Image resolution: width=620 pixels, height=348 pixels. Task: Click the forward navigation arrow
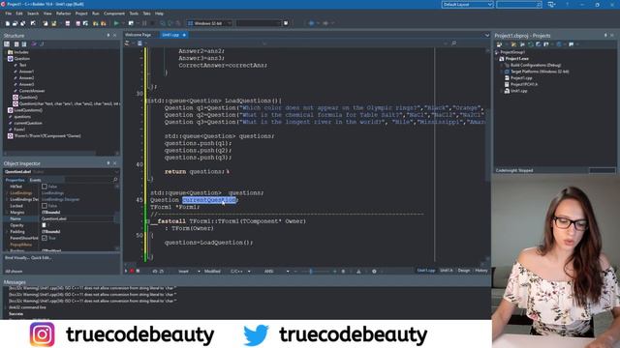pos(325,23)
